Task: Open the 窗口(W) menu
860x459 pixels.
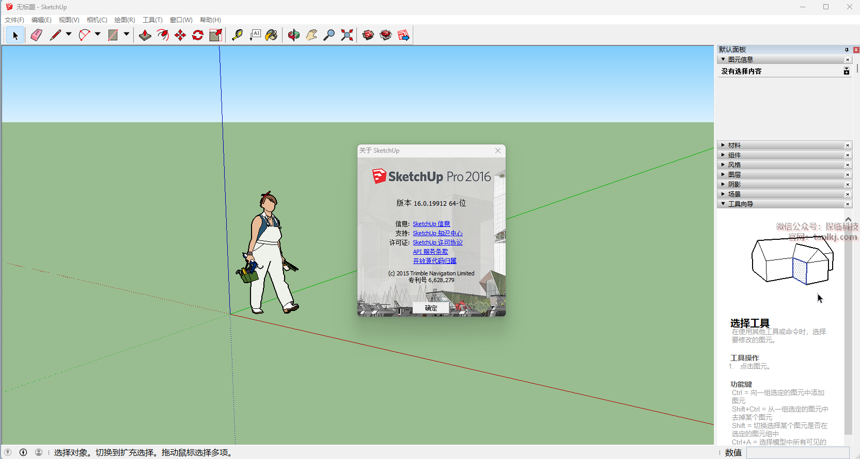Action: tap(181, 20)
